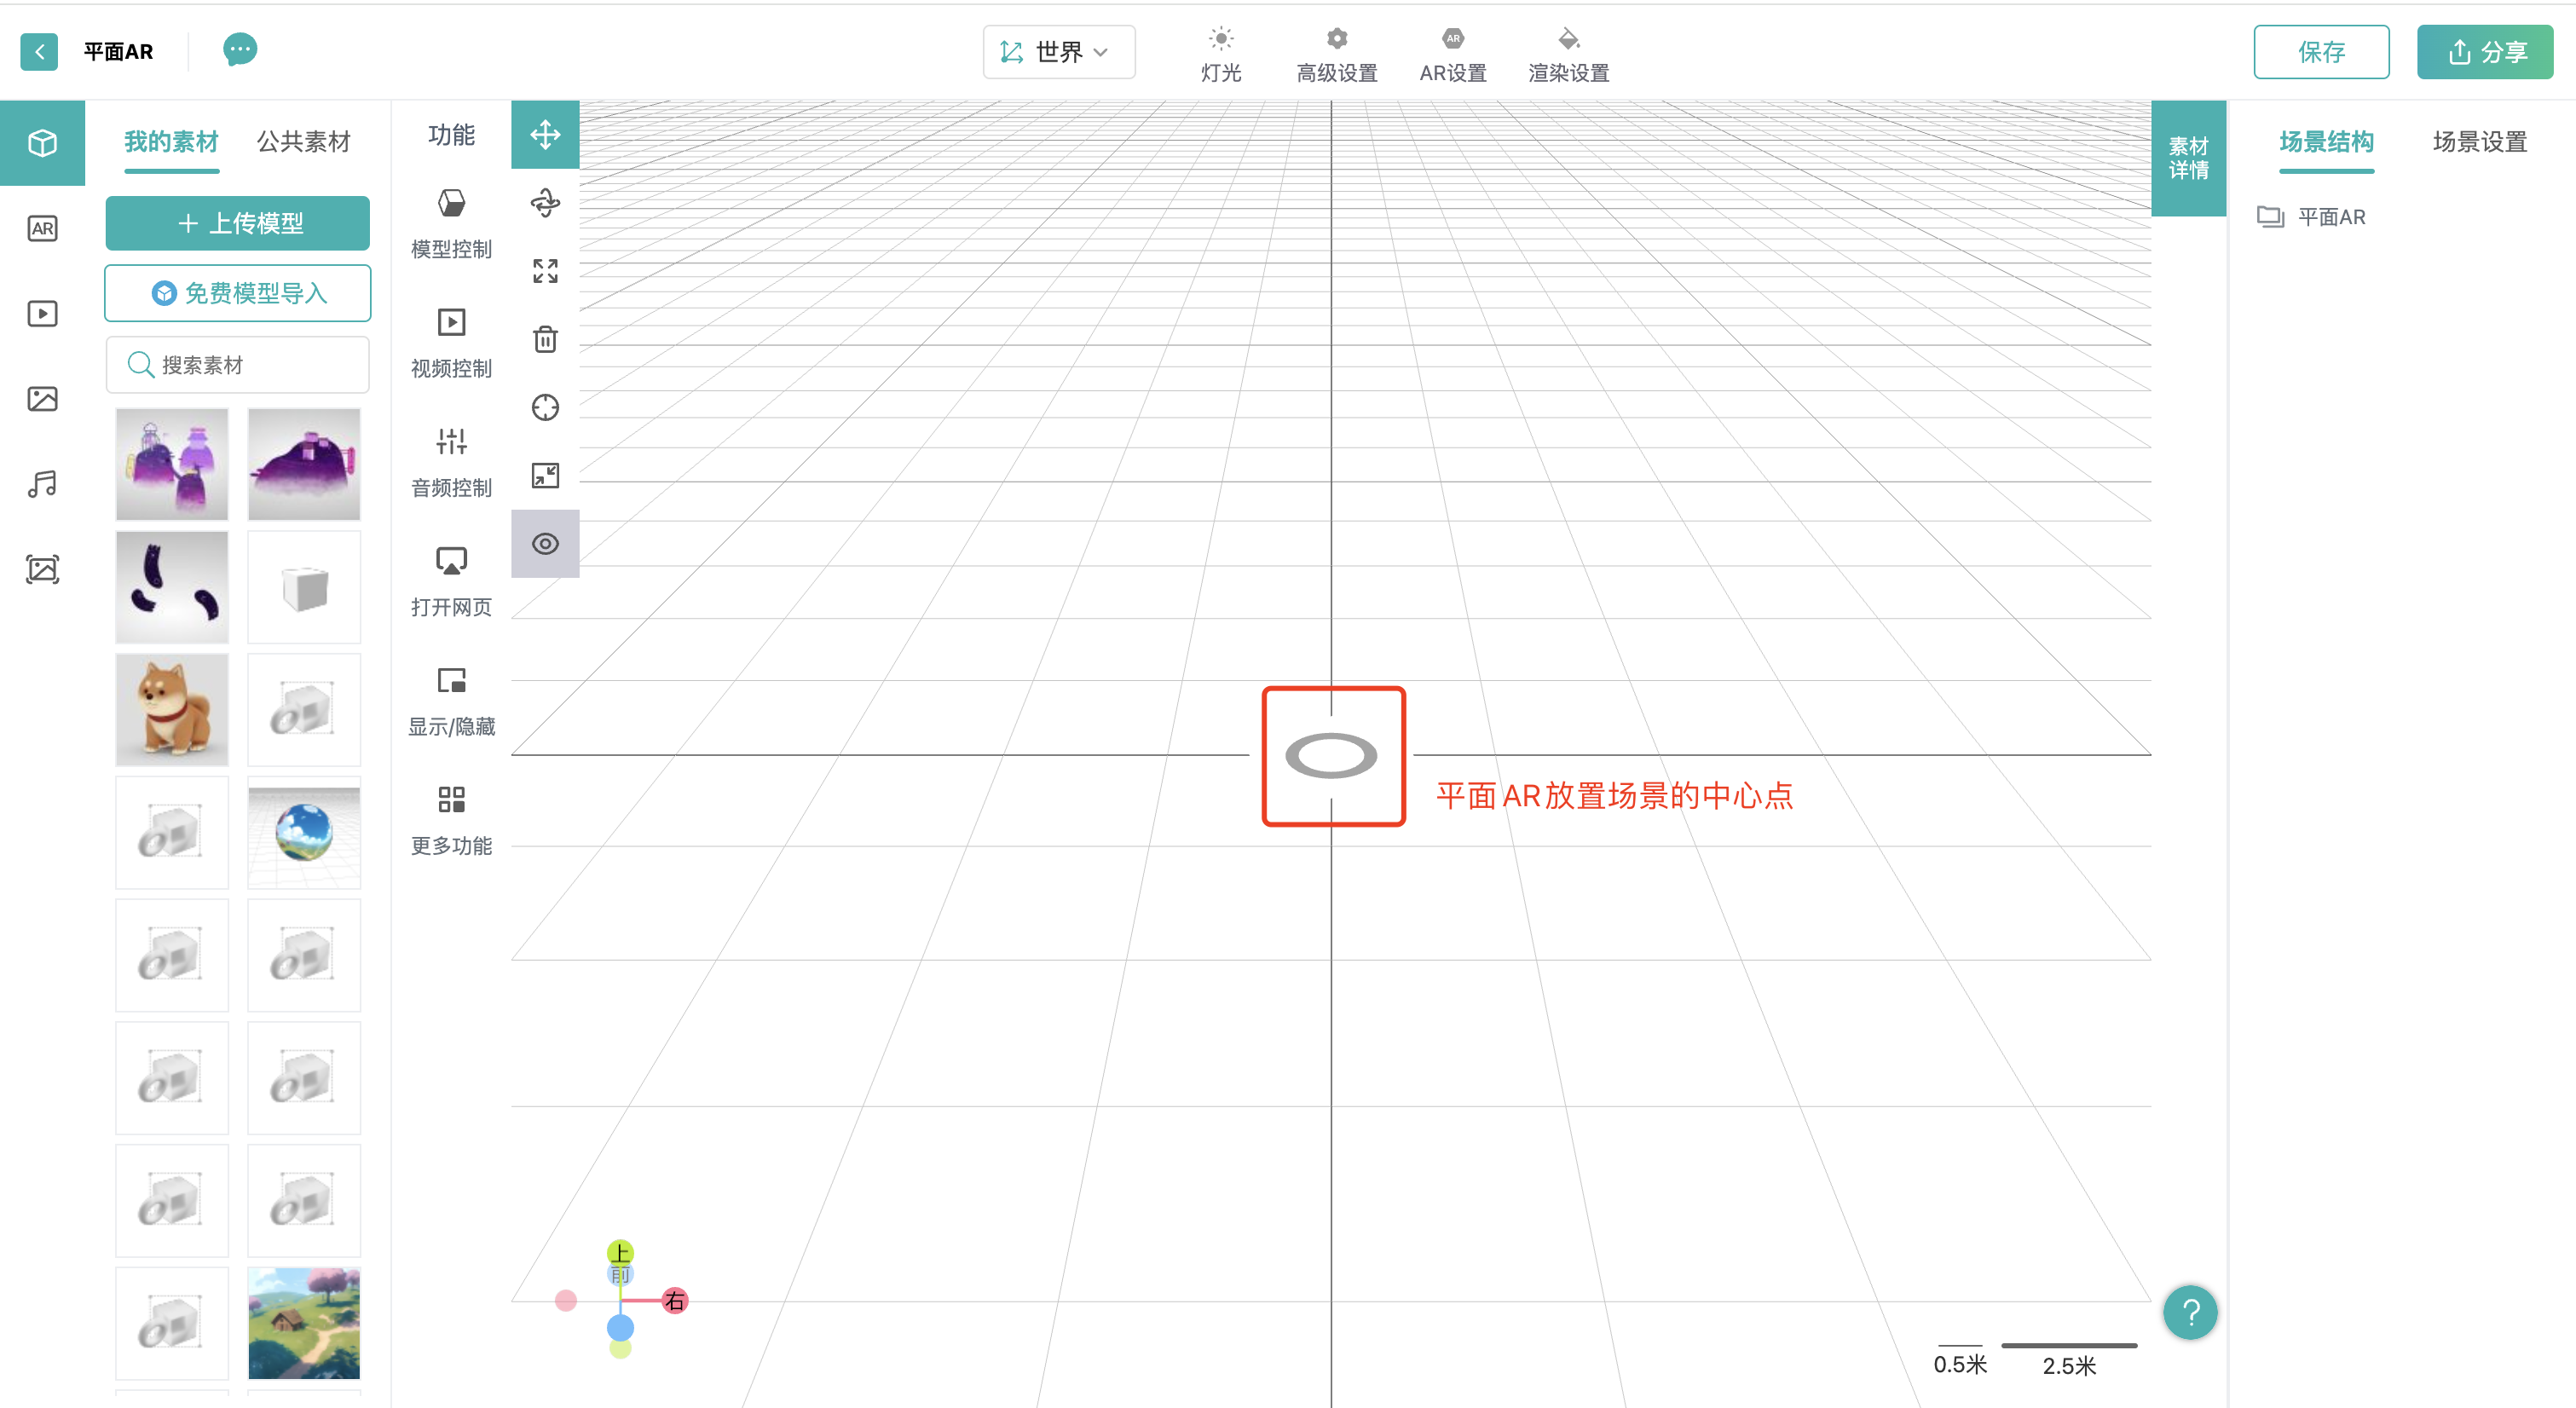Toggle the eye visibility tool
2576x1408 pixels.
click(x=545, y=544)
